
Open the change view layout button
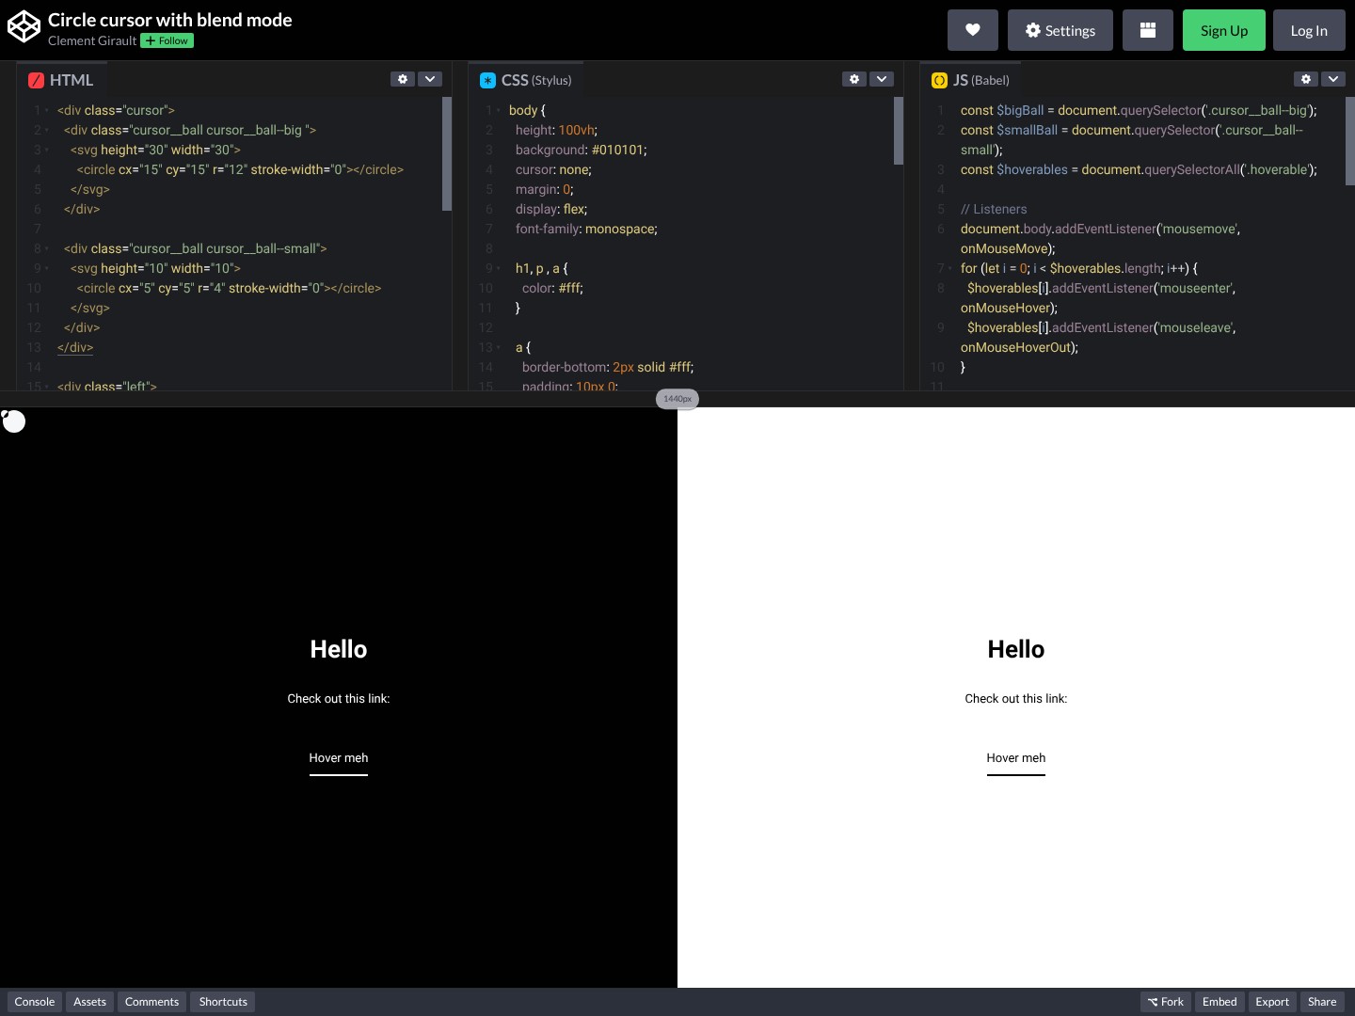[1147, 30]
